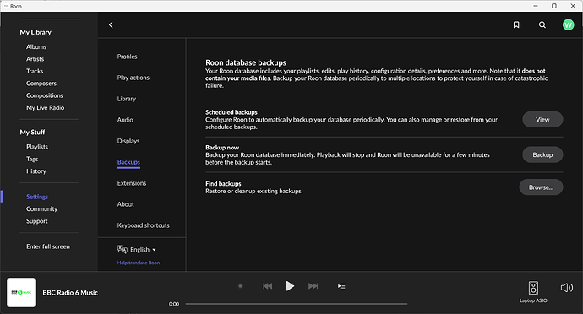Open the Play actions settings tab
The width and height of the screenshot is (583, 314).
coord(133,78)
